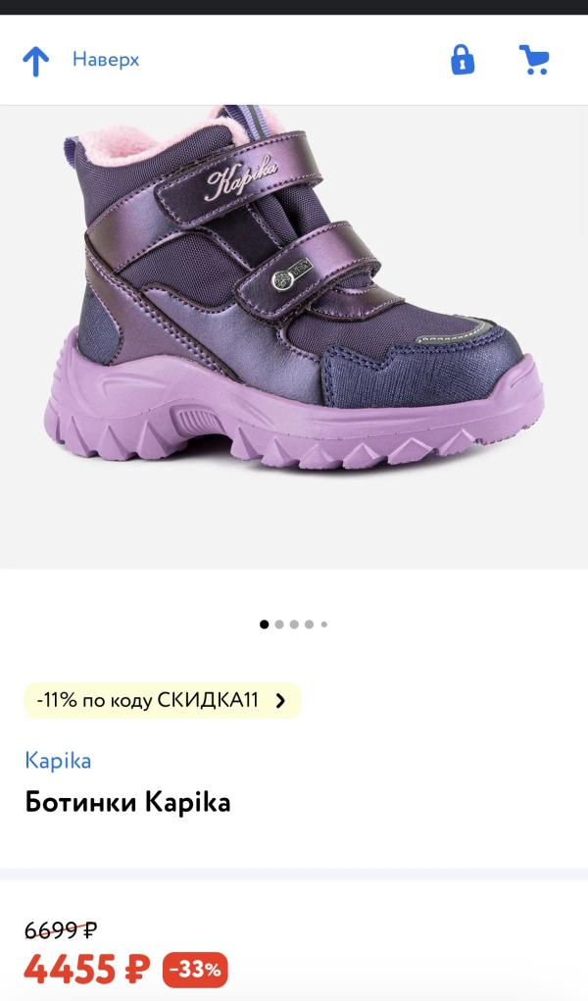Open the purple Kapika boot photo
The height and width of the screenshot is (1001, 588).
(x=294, y=287)
